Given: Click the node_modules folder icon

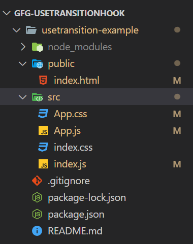Looking at the screenshot, I should pos(38,47).
